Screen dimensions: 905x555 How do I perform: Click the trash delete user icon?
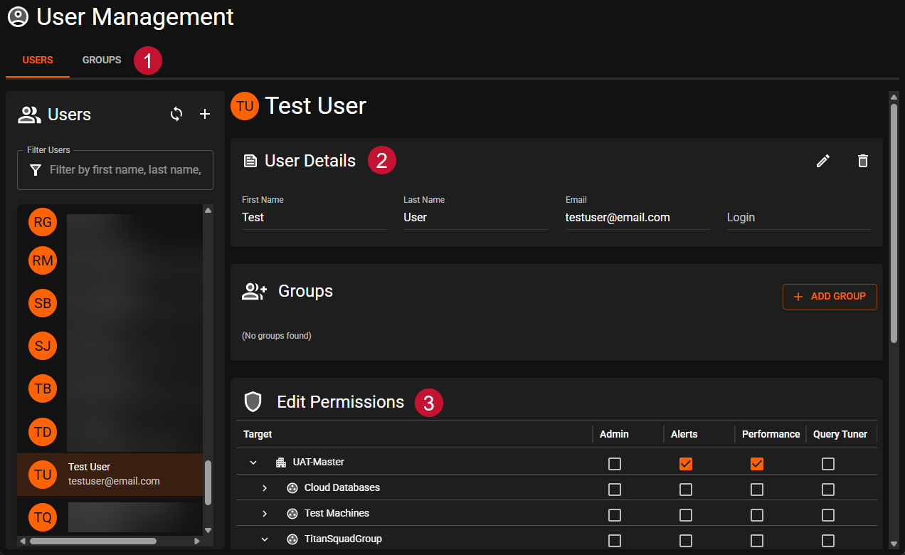coord(863,161)
